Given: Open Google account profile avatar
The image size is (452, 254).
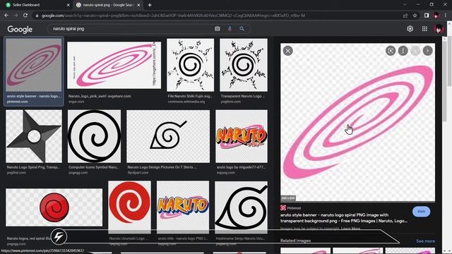Looking at the screenshot, I should tap(439, 29).
